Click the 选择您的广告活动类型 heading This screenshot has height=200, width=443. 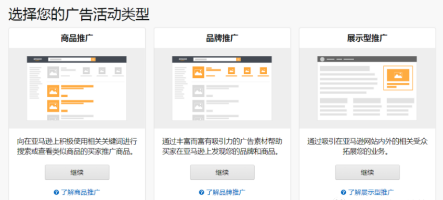[x=79, y=14]
